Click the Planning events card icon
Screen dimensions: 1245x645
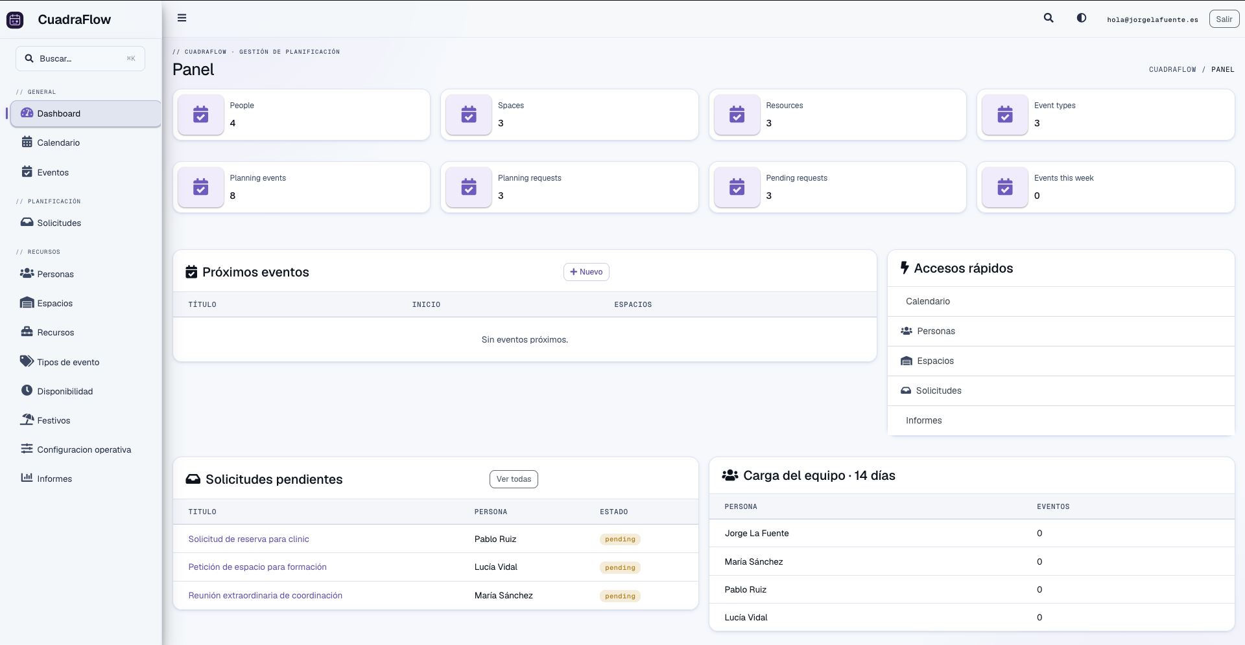[201, 187]
